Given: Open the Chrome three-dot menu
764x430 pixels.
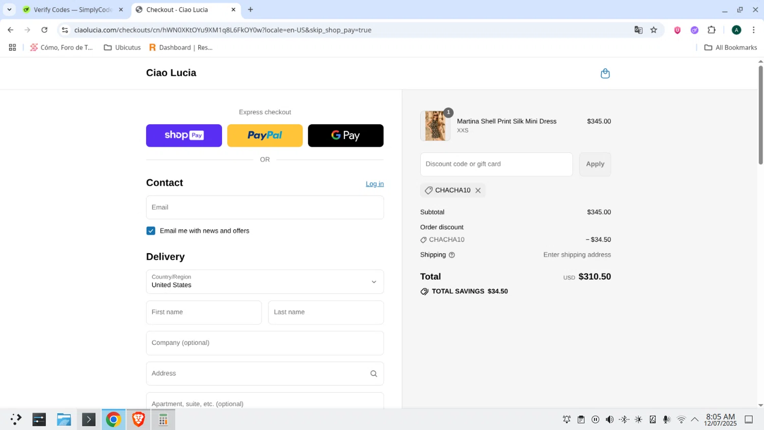Looking at the screenshot, I should (753, 30).
